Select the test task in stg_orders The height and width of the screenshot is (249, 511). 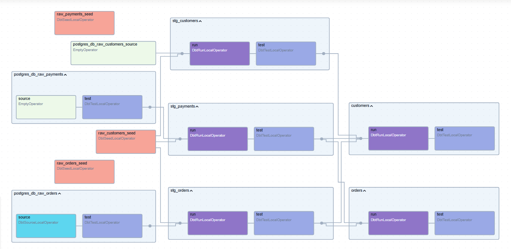284,223
